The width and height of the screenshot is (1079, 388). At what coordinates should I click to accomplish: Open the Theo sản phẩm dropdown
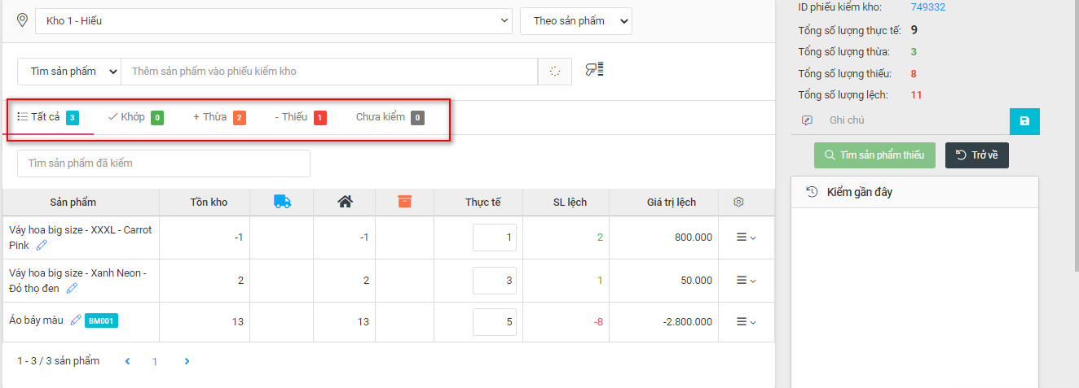576,21
